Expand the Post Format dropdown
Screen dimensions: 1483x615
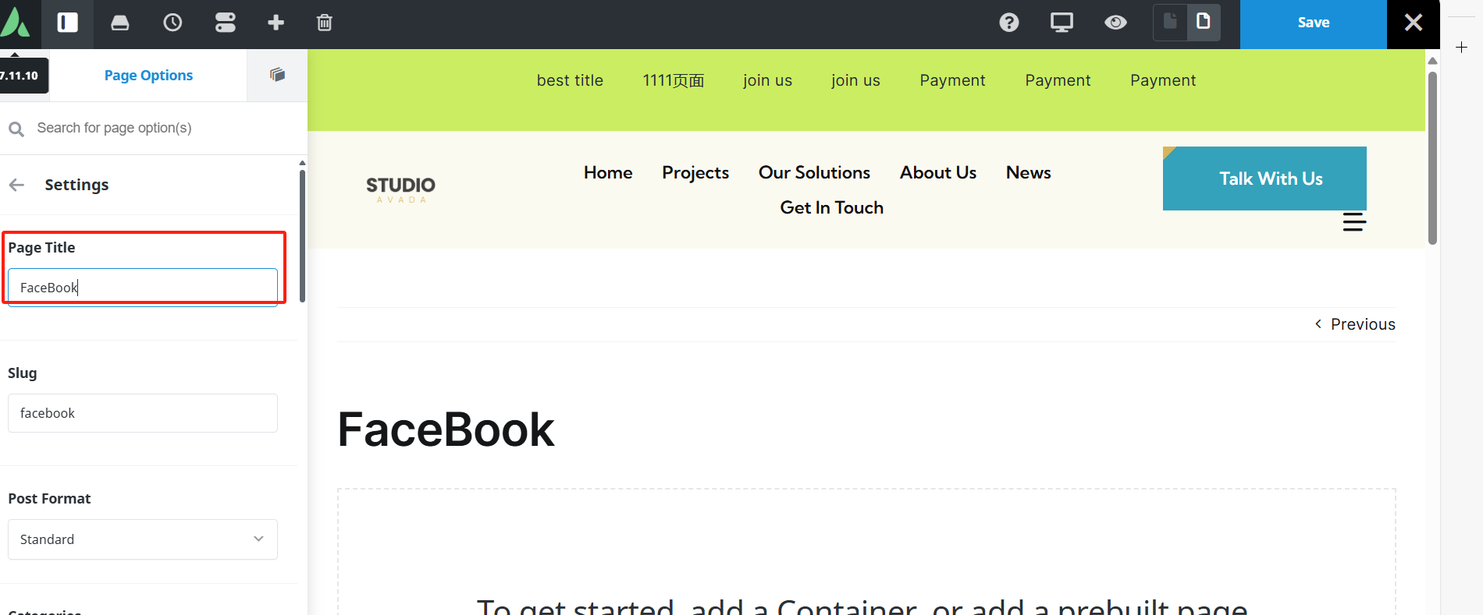point(143,539)
